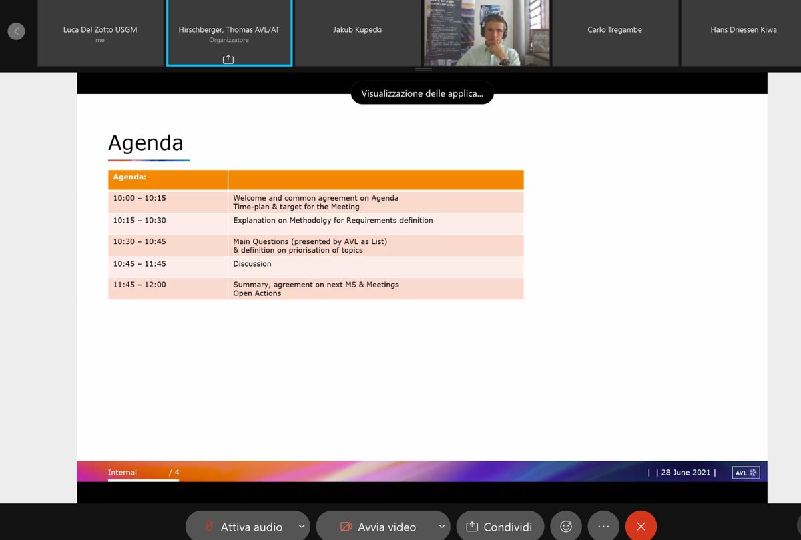Click the Organizzatore label under Hirschberger
This screenshot has height=540, width=801.
229,40
